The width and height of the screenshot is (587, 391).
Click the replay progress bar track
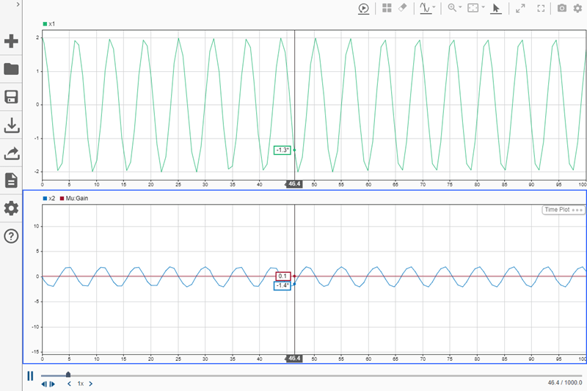point(311,376)
